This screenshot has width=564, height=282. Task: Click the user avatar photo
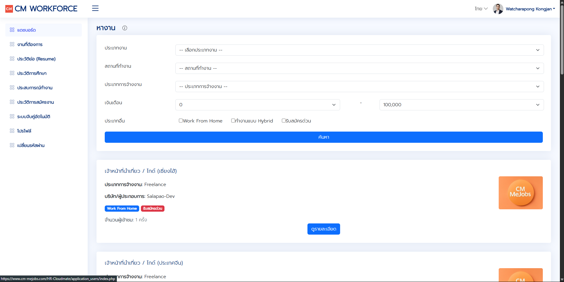tap(498, 9)
